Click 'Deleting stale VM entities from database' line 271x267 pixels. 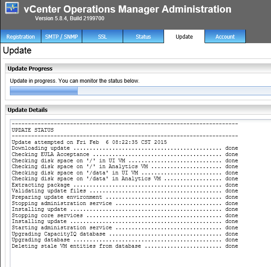[125, 246]
